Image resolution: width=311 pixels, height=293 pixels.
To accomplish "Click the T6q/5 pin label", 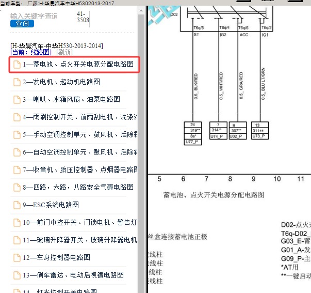I will tap(199, 28).
